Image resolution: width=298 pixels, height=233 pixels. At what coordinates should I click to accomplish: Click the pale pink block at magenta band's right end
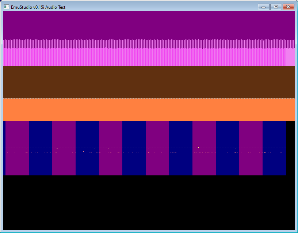click(290, 58)
